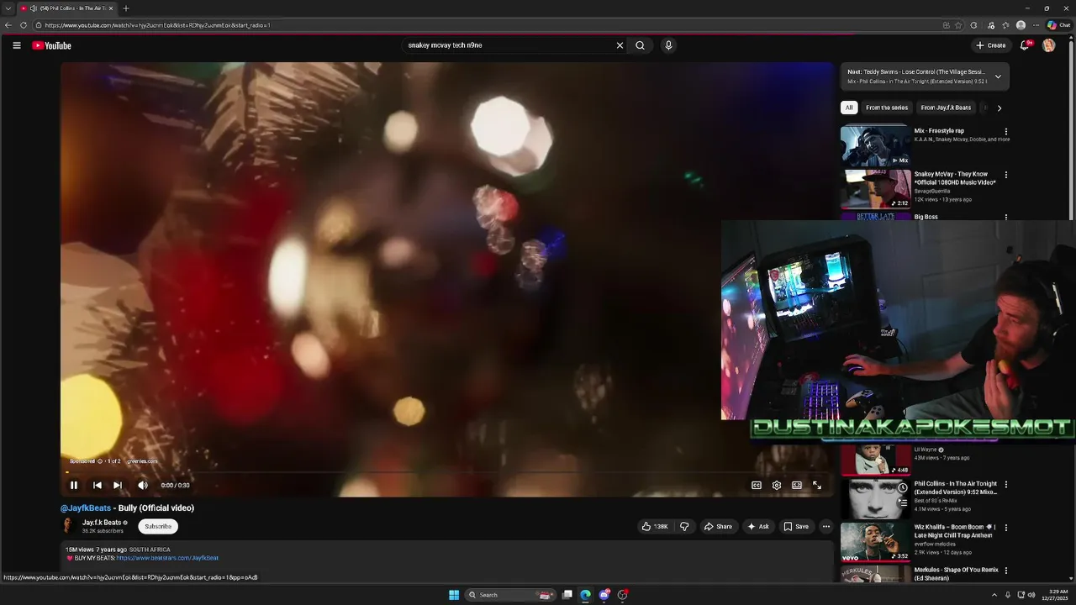Viewport: 1076px width, 605px height.
Task: Select 'From the series' chip
Action: 887,108
